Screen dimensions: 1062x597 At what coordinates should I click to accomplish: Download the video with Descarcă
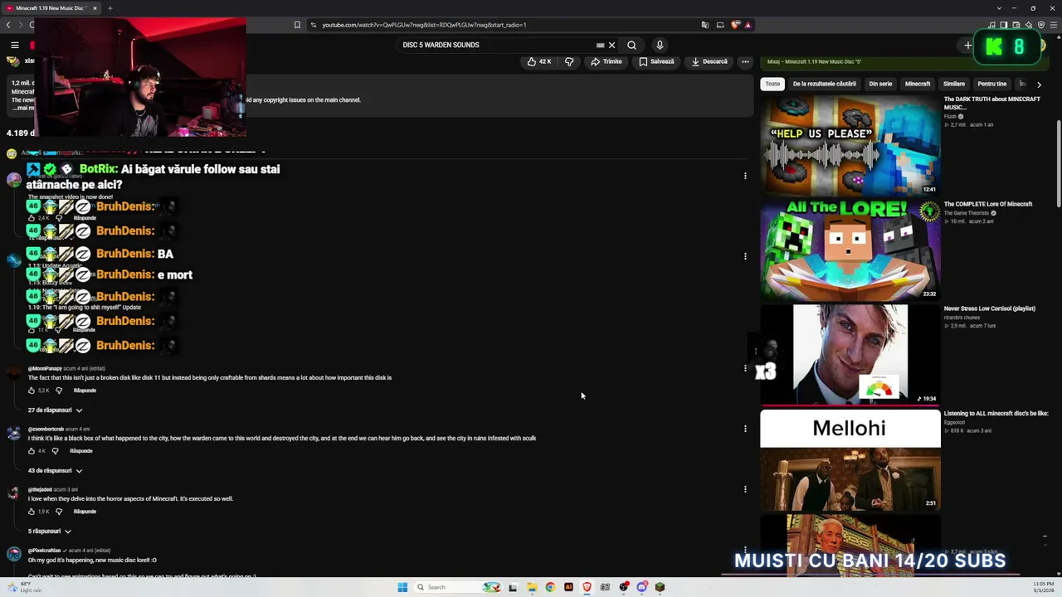click(x=709, y=61)
